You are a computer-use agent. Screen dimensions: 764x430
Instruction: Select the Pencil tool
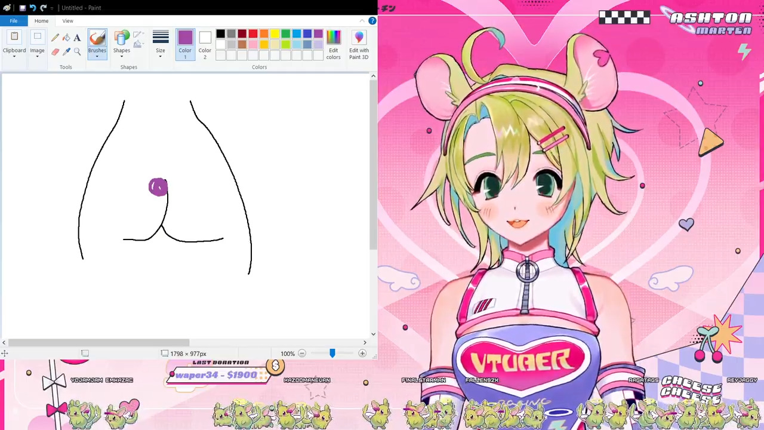[x=55, y=38]
